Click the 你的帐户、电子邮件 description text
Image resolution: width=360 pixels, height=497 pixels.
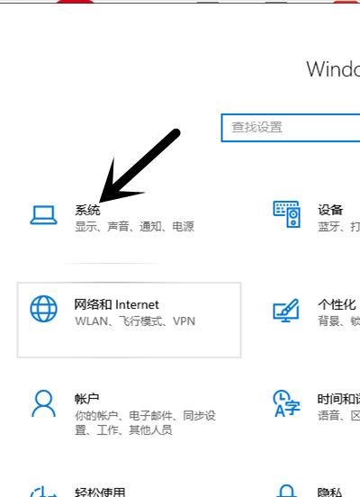point(145,423)
